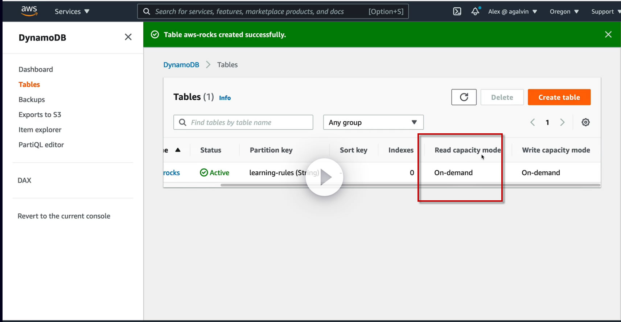Focus the top AWS services search box

[x=273, y=11]
